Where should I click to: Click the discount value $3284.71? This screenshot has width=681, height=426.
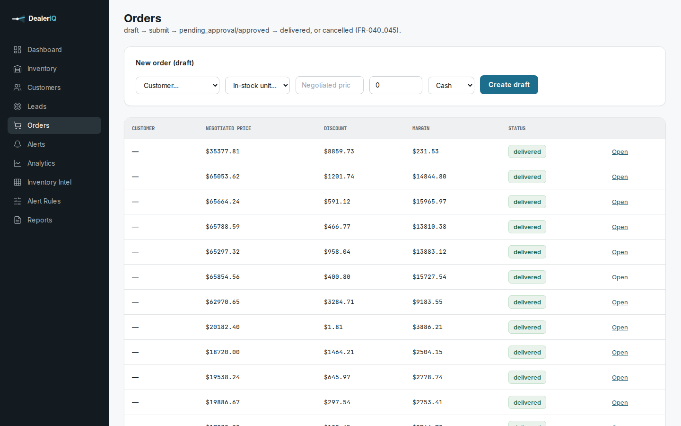339,302
